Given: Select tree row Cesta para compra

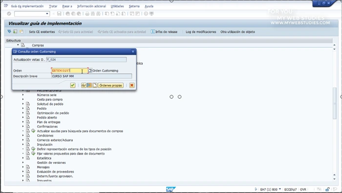Looking at the screenshot, I should (x=49, y=99).
